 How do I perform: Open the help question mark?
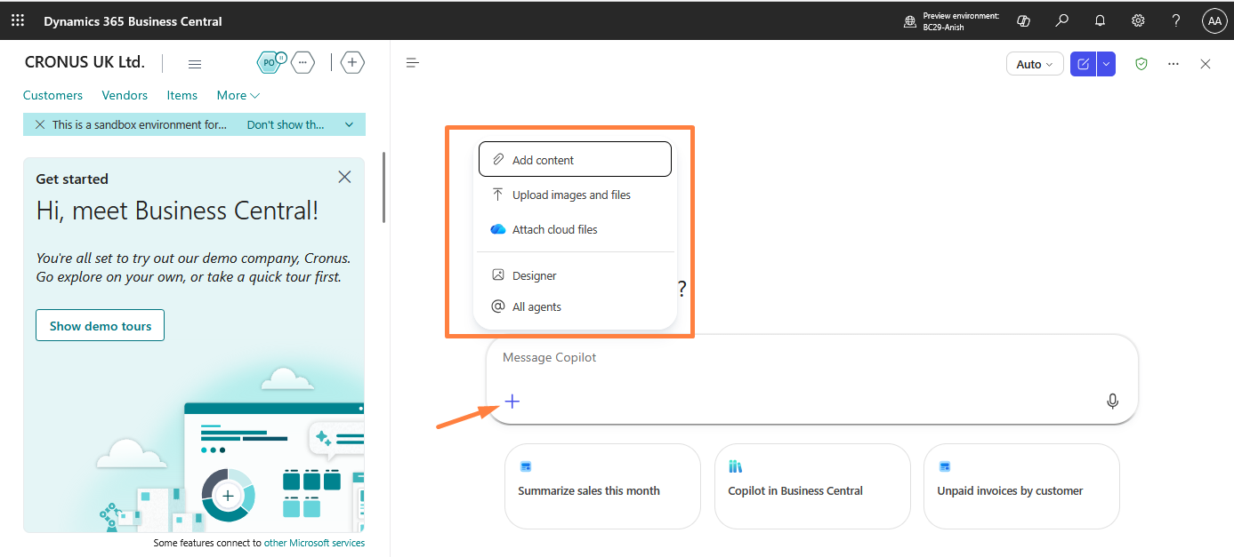(x=1176, y=20)
